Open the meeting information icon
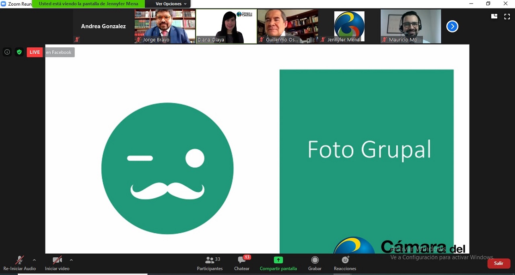The width and height of the screenshot is (515, 275). click(x=7, y=52)
